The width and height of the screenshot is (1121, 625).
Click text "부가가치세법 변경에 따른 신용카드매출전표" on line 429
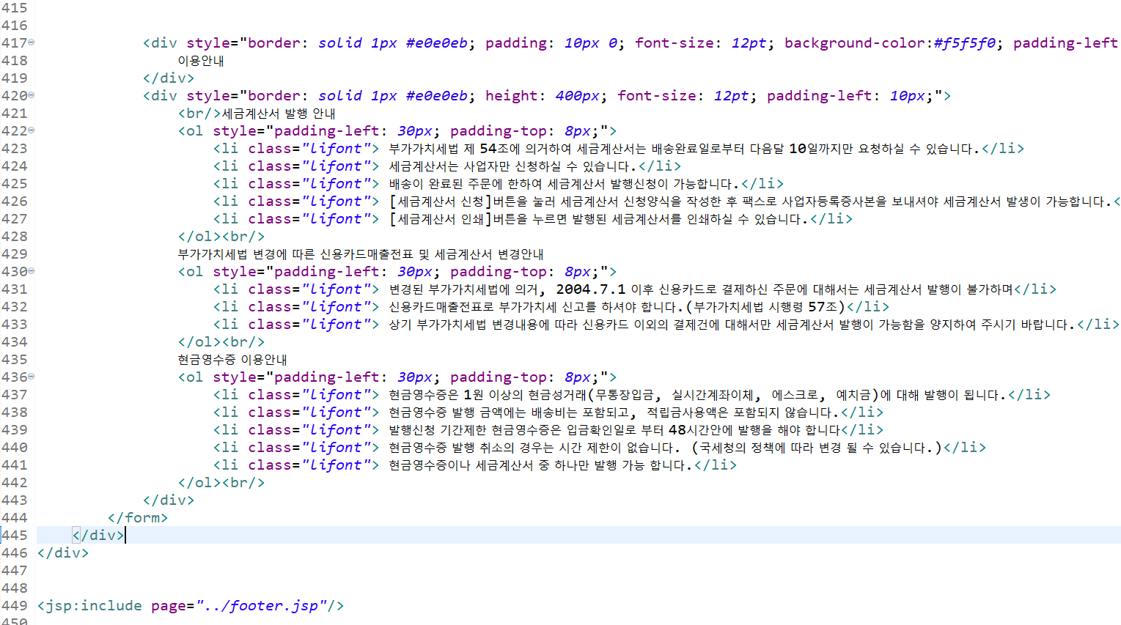[x=295, y=254]
